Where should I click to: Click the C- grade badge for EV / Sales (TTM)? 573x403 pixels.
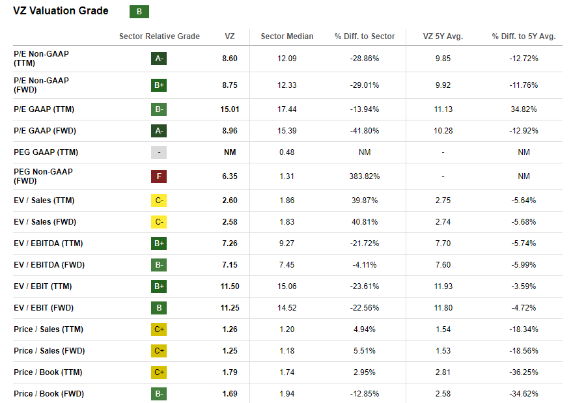pyautogui.click(x=159, y=201)
